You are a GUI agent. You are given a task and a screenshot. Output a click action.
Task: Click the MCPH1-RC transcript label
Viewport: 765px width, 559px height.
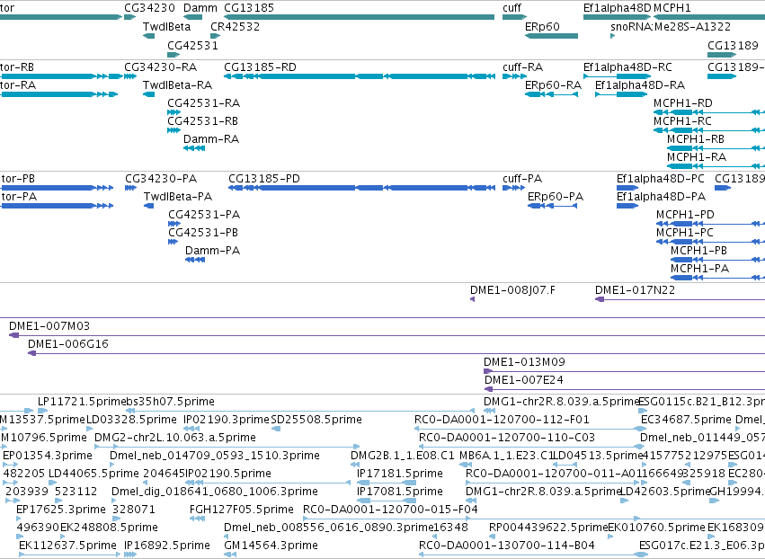pyautogui.click(x=682, y=121)
